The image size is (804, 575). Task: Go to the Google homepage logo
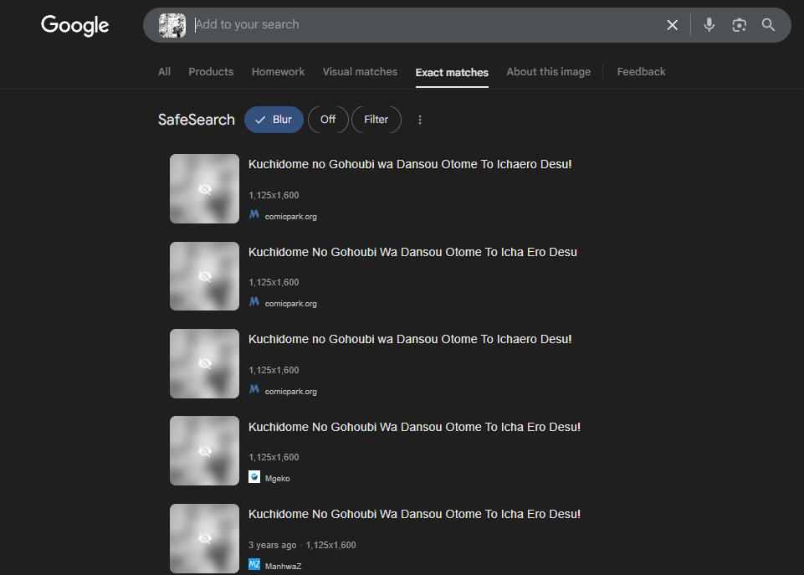pyautogui.click(x=74, y=25)
